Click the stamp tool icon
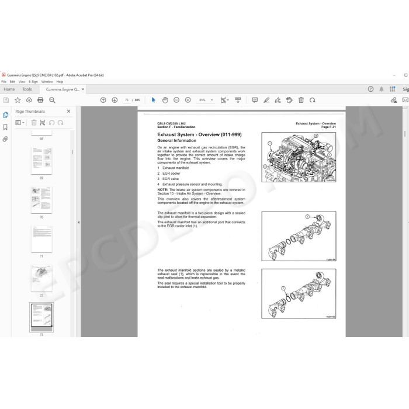Image resolution: width=409 pixels, height=409 pixels. (289, 100)
